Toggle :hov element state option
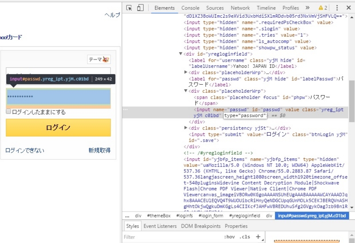Screen dimensions: 355x243 click(229, 237)
